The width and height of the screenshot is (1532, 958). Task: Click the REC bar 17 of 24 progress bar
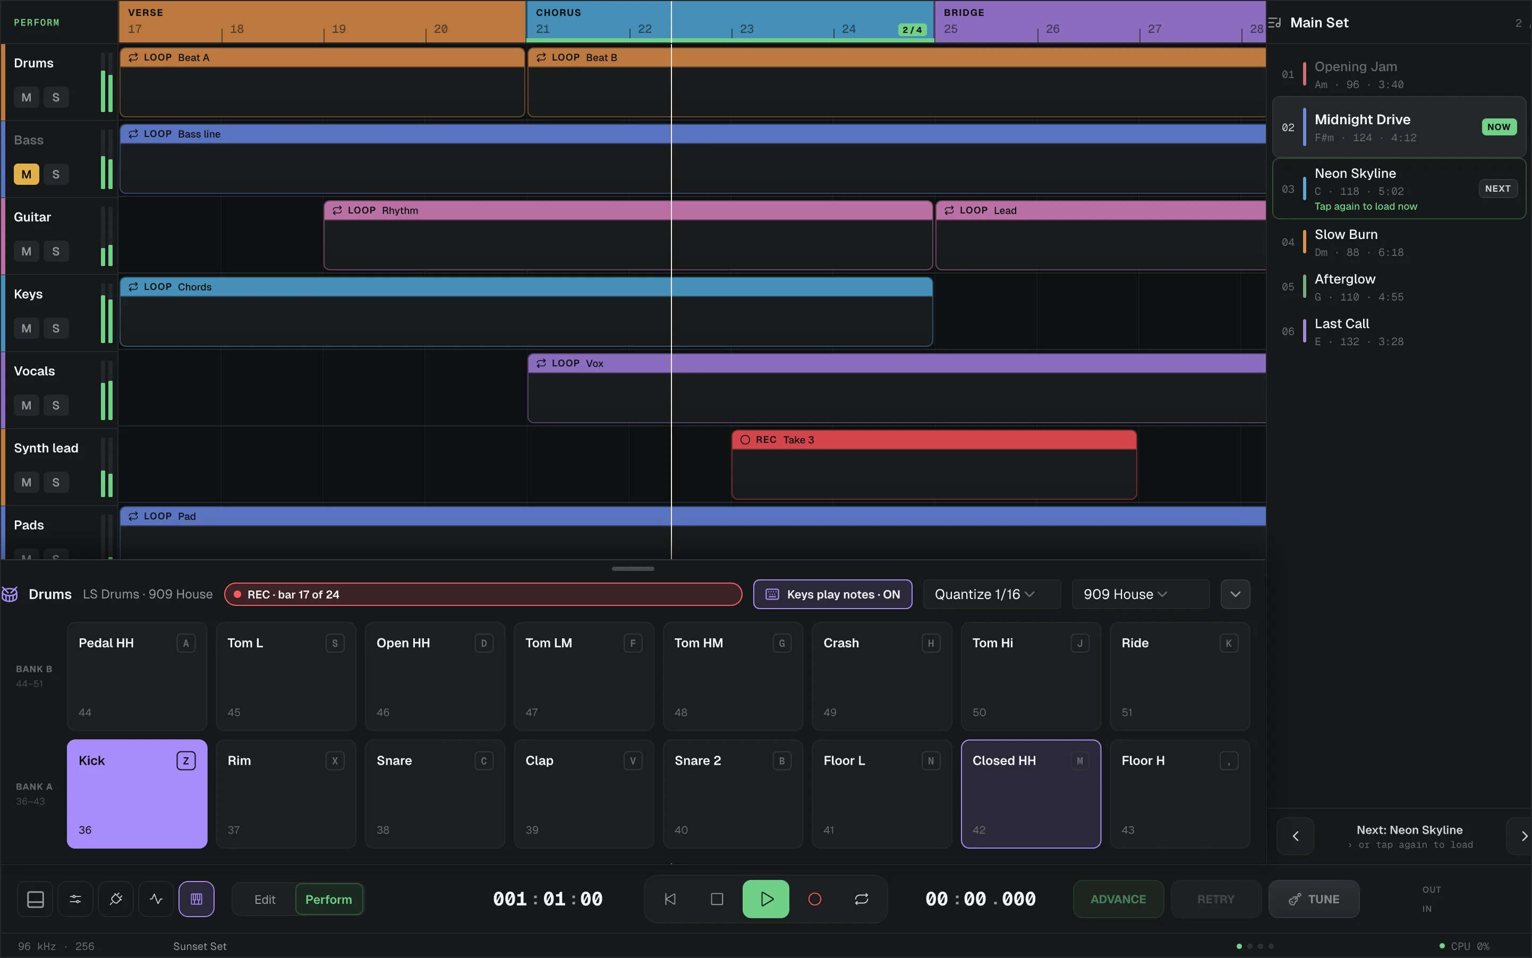[x=483, y=594]
